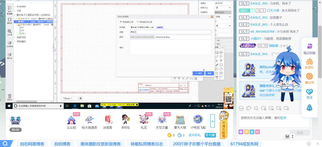Click the #CCCCCC grid color swatch

[x=223, y=12]
